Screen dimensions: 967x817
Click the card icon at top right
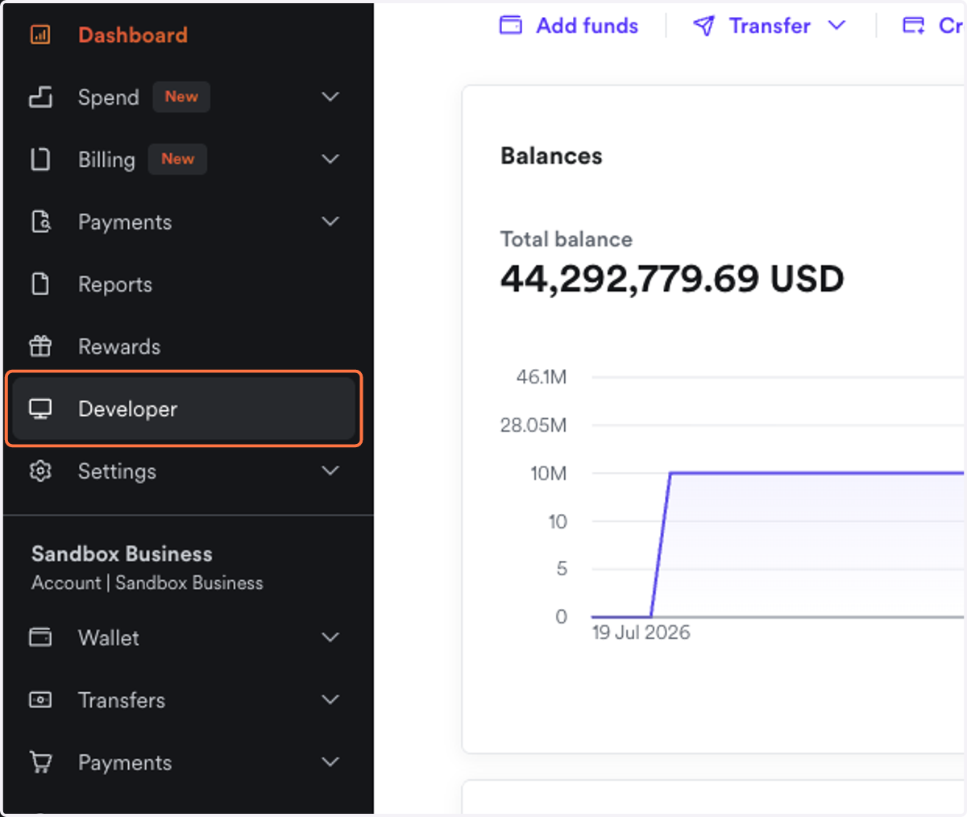[913, 26]
